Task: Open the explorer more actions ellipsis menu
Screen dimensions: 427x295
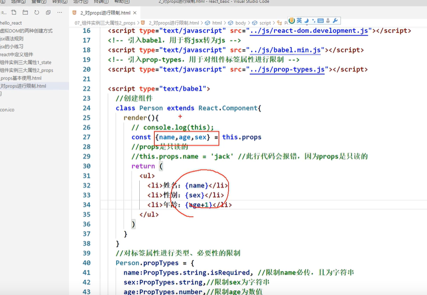Action: 60,12
